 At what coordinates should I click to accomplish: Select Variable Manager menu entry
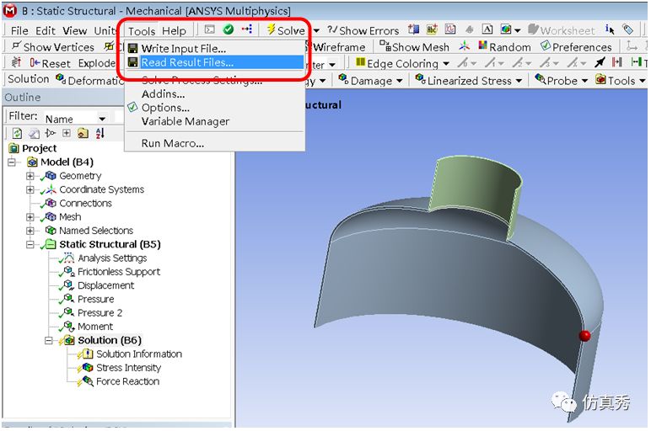pyautogui.click(x=186, y=121)
